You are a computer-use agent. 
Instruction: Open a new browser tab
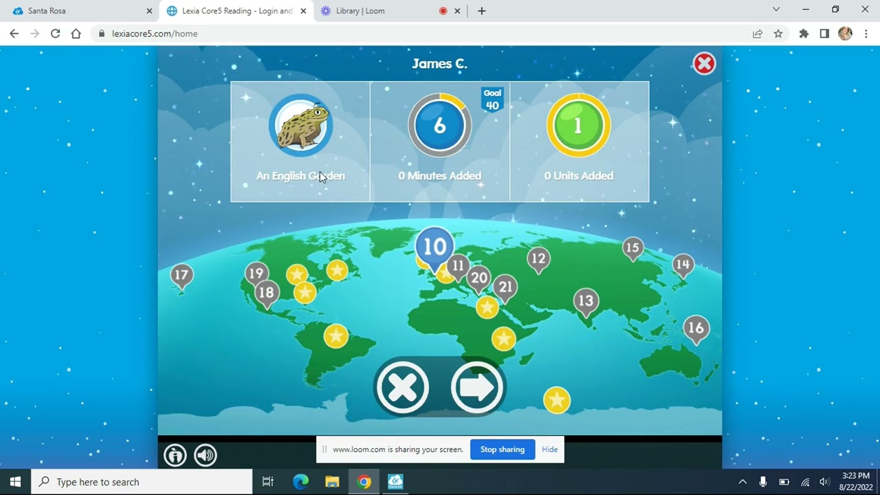(482, 11)
